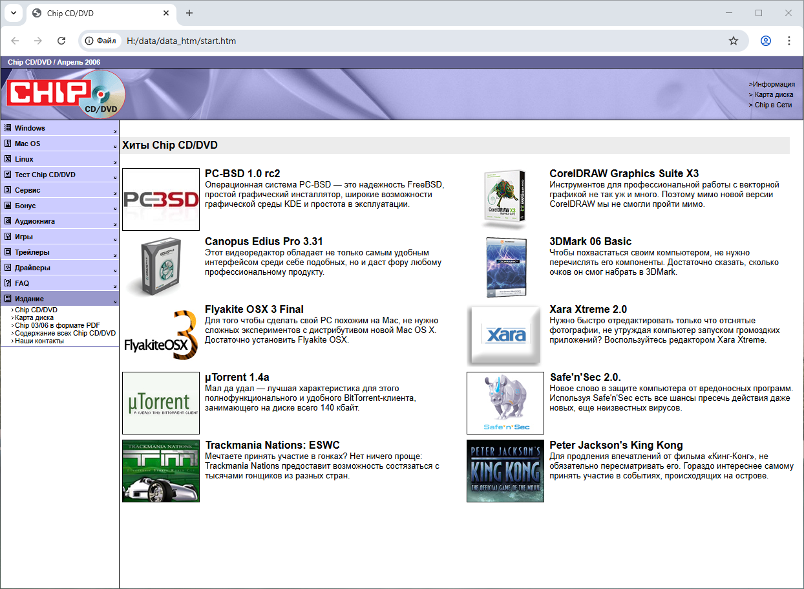Click the FAQ question-mark icon

8,283
